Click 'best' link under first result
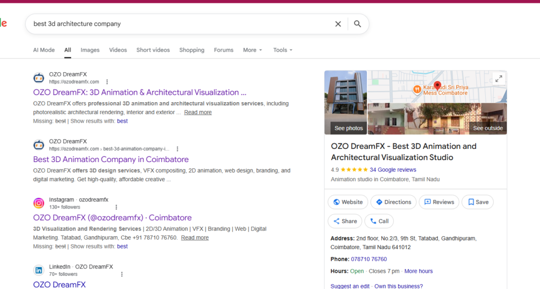540x289 pixels. pos(122,121)
